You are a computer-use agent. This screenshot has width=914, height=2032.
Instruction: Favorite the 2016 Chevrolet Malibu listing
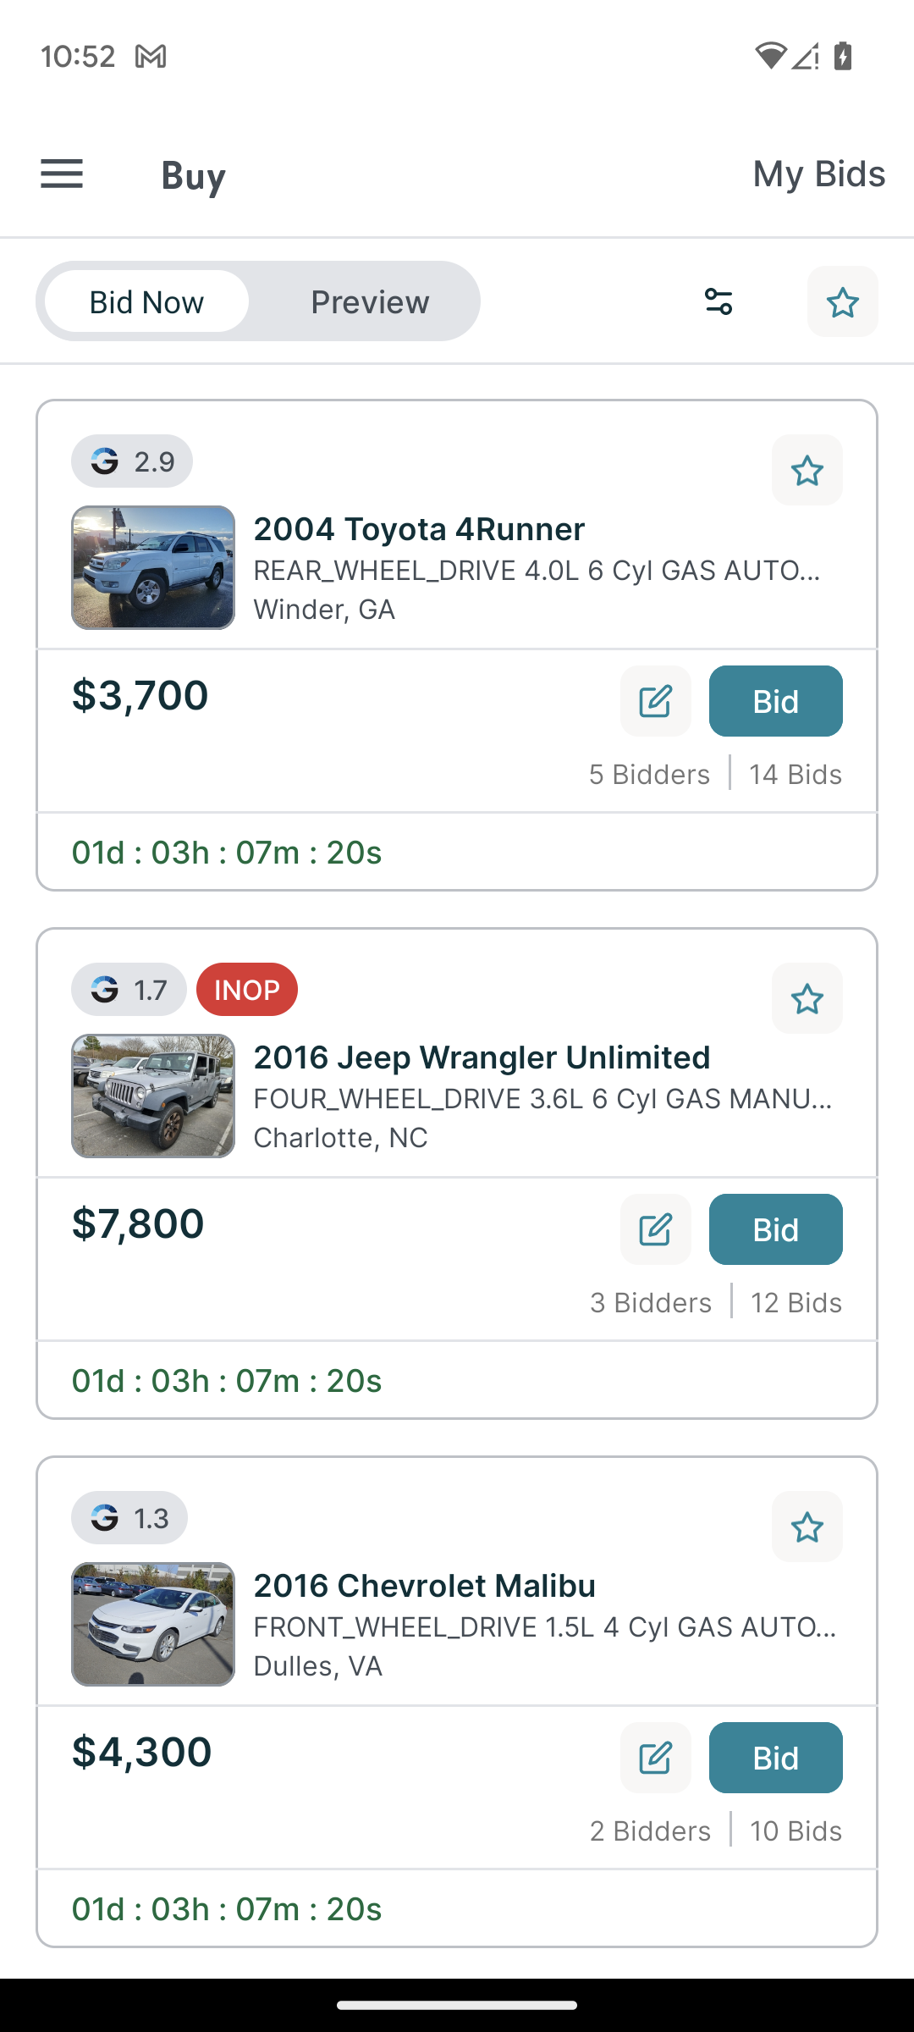[807, 1527]
